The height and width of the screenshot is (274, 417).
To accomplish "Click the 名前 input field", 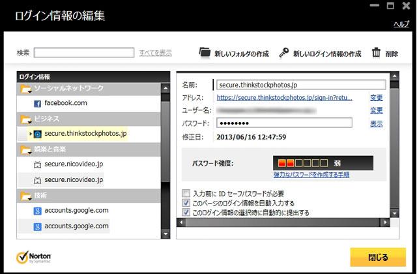I will (x=301, y=85).
